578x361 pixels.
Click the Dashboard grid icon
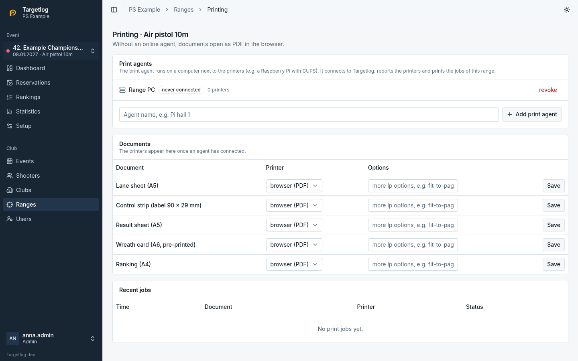coord(10,68)
